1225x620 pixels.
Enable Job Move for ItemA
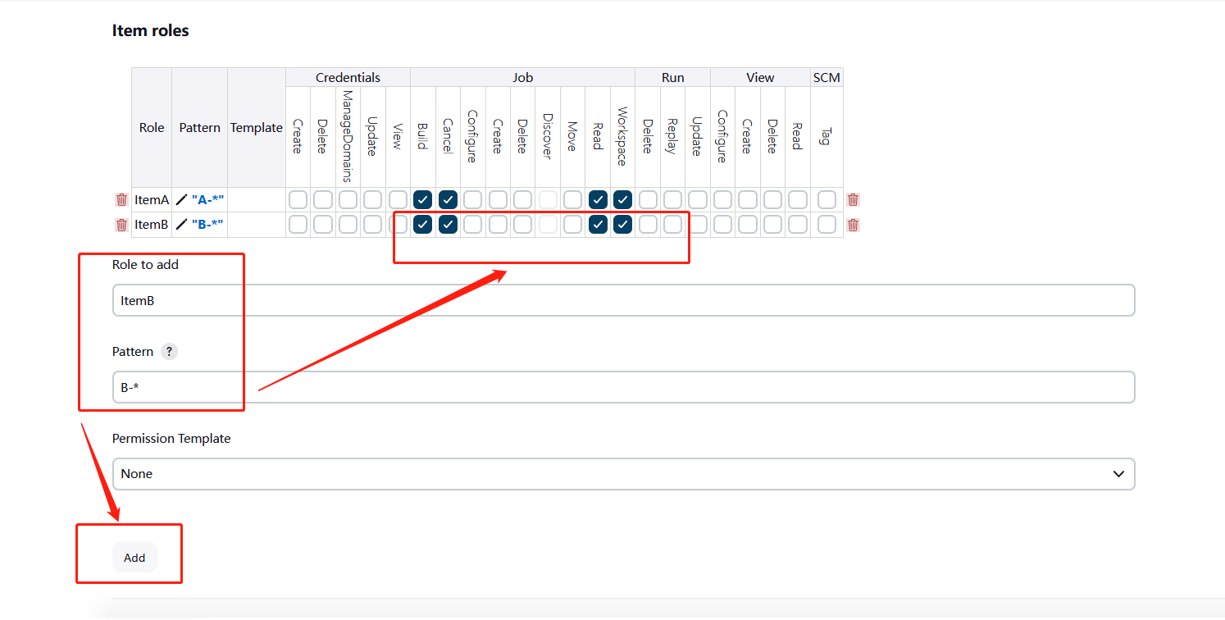[x=573, y=199]
